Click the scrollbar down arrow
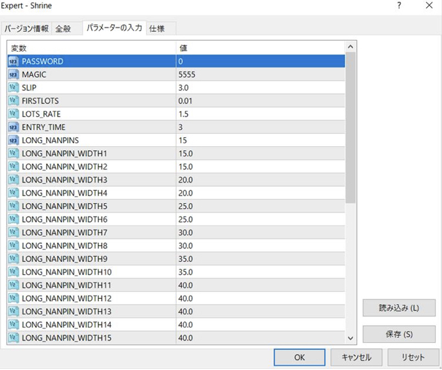Image resolution: width=442 pixels, height=370 pixels. [x=351, y=338]
